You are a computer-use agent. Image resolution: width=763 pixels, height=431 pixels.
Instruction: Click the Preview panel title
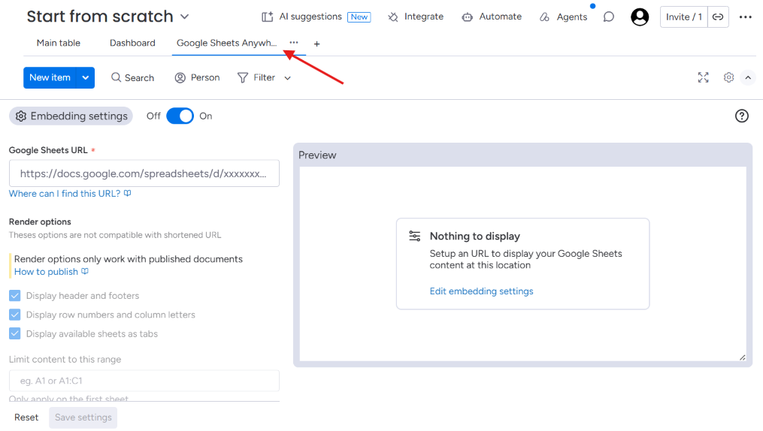click(317, 155)
